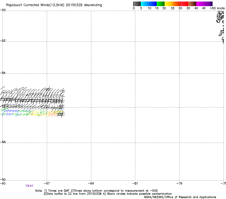This screenshot has height=199, width=226.
Task: Click the '>50 knots' legend label
Action: tap(217, 8)
